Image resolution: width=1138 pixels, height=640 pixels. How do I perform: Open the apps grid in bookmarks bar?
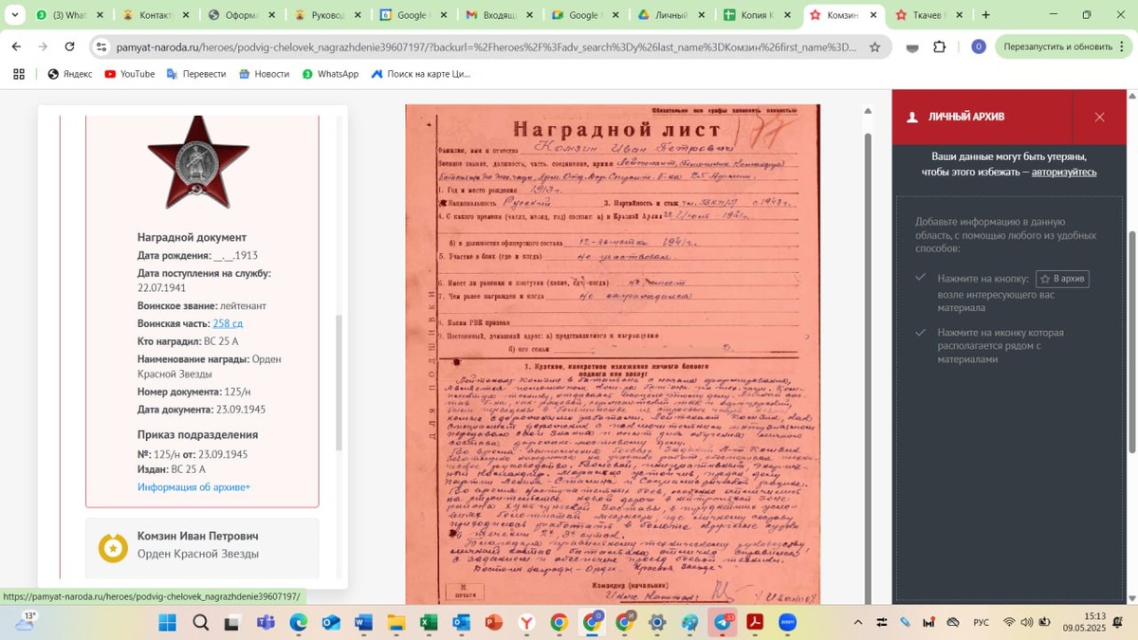pyautogui.click(x=19, y=74)
